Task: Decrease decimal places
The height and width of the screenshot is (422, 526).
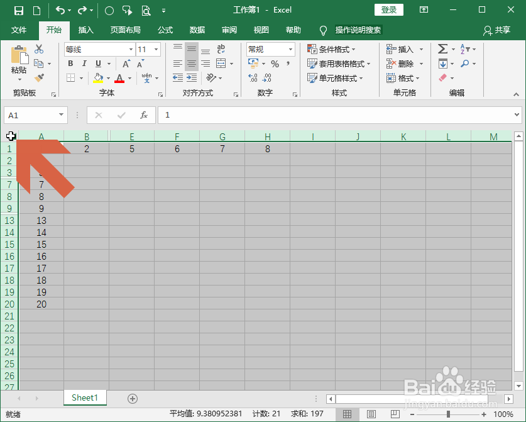Action: tap(267, 78)
